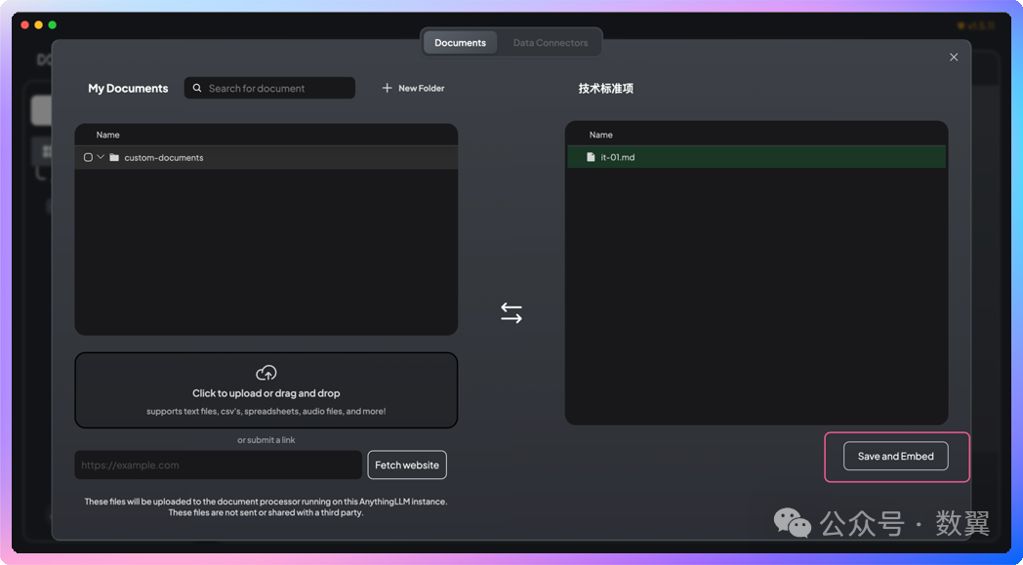Click the green macOS fullscreen button

(x=53, y=25)
